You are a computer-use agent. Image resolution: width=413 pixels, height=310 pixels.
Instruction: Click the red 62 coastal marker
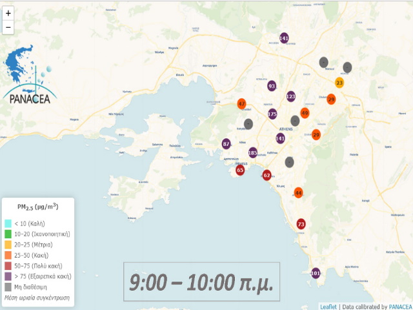267,175
